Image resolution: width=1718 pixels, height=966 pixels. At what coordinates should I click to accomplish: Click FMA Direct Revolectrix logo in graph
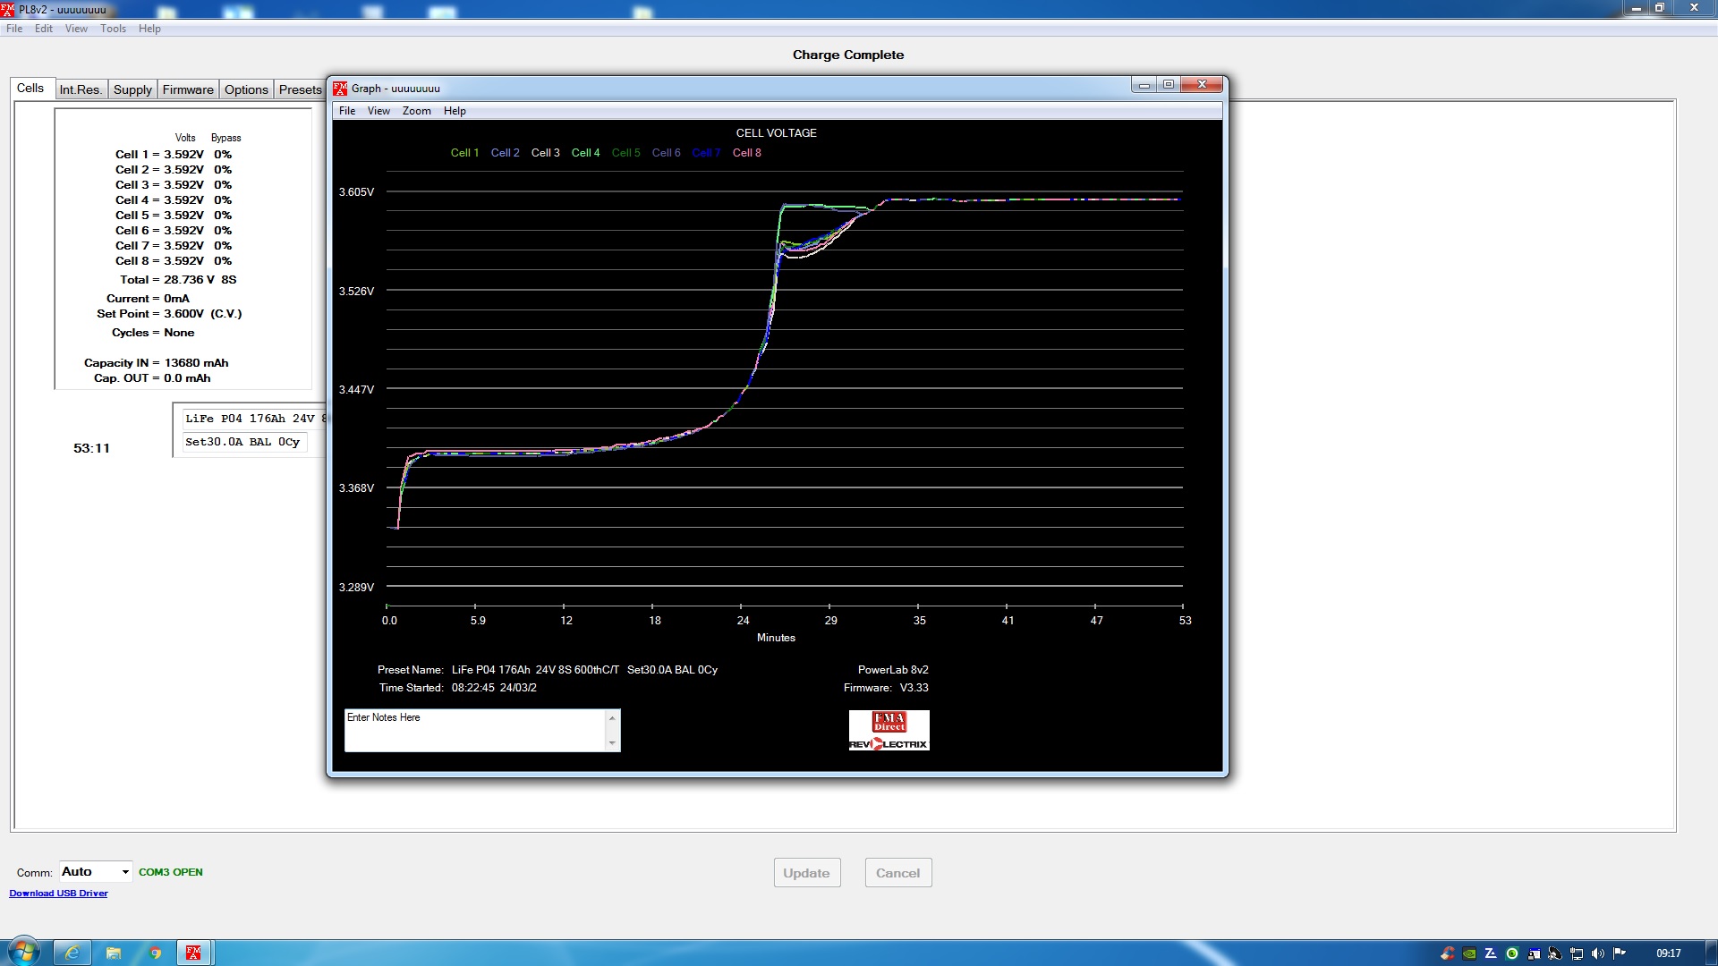tap(889, 730)
